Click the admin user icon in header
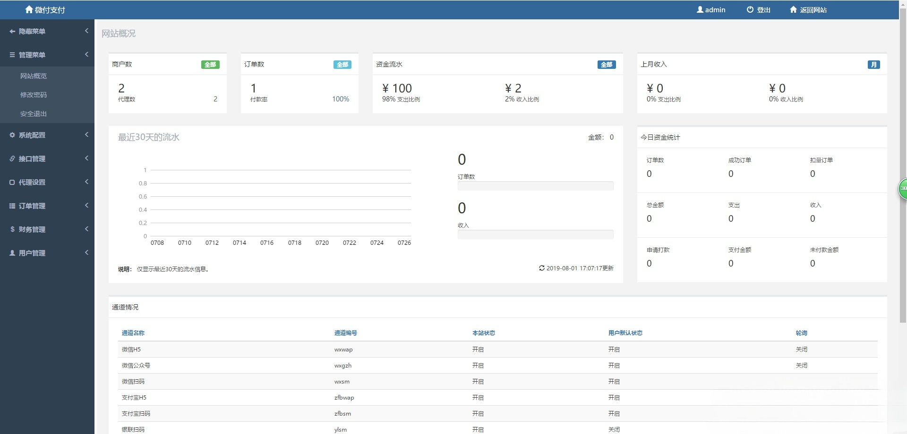Image resolution: width=907 pixels, height=434 pixels. (x=700, y=9)
